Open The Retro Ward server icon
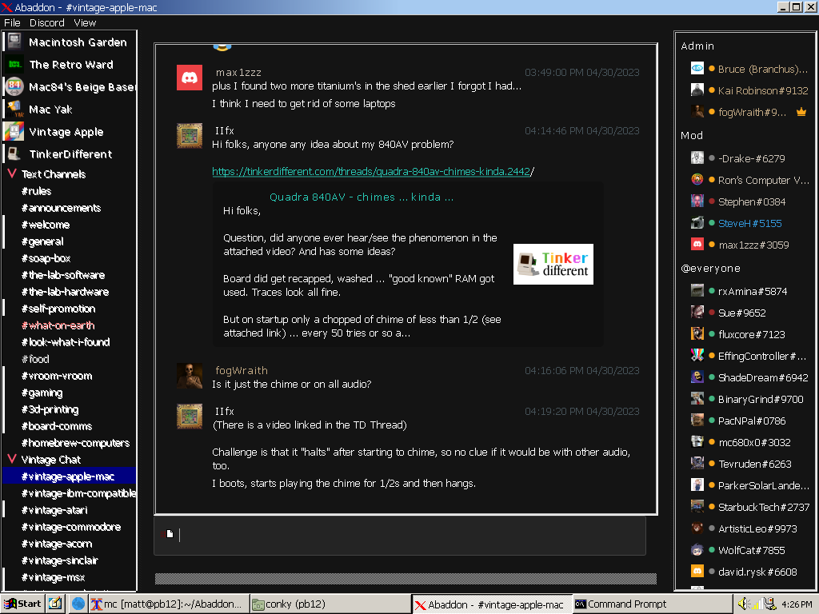819x614 pixels. [14, 64]
